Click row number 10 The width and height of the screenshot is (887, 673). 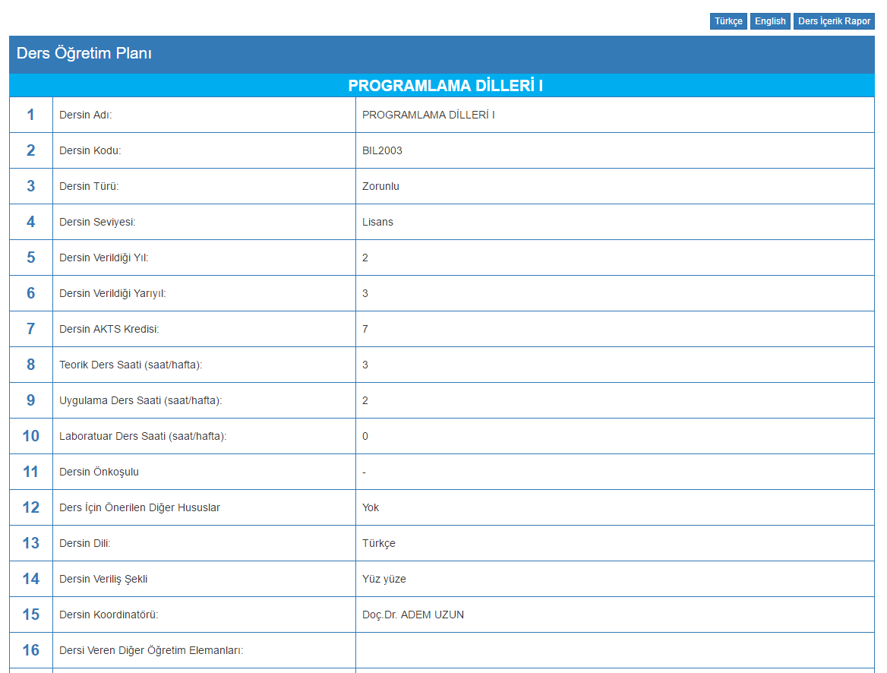tap(30, 436)
